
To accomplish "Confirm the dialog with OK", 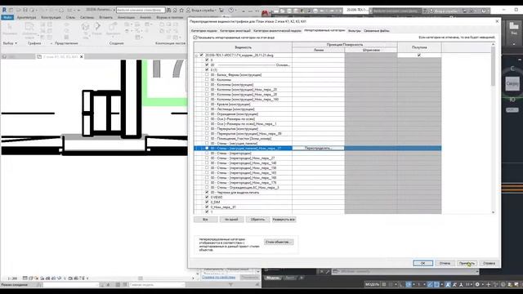I will coord(422,263).
